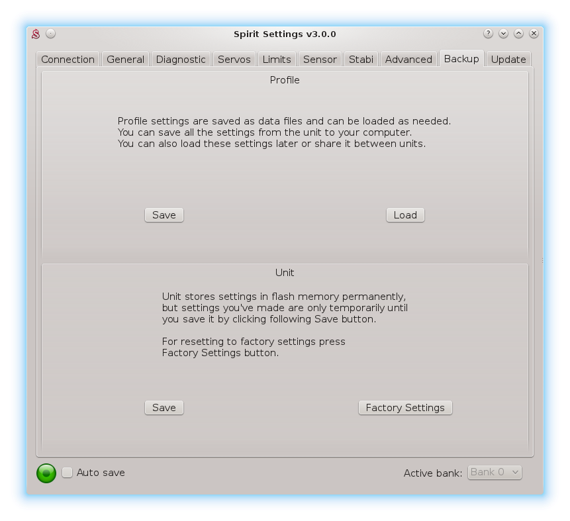Maximize the window using the up arrow icon

[518, 34]
